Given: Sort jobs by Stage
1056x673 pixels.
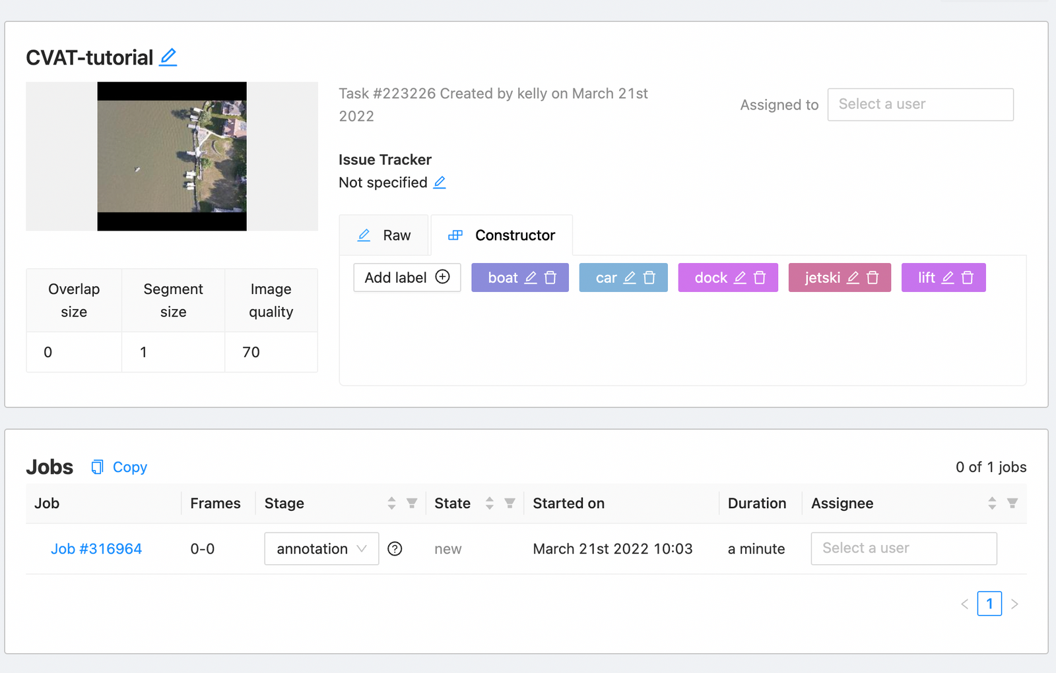Looking at the screenshot, I should point(391,503).
